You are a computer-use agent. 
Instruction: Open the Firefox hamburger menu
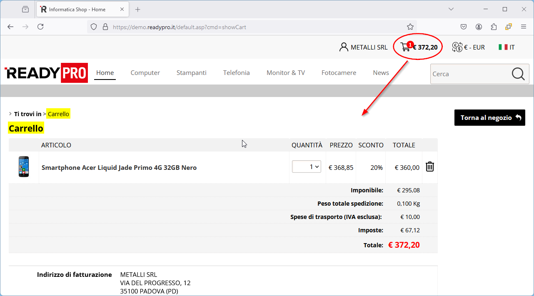click(524, 27)
